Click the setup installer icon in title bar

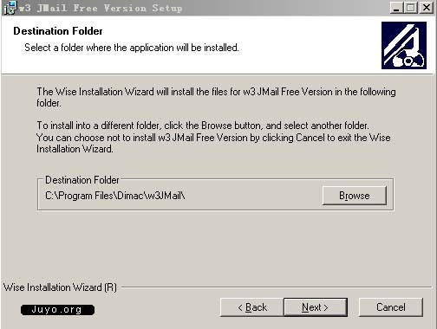[x=10, y=8]
